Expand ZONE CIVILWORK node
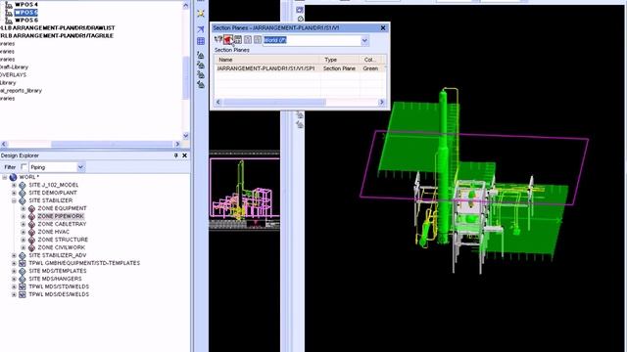The height and width of the screenshot is (352, 627). click(x=24, y=247)
